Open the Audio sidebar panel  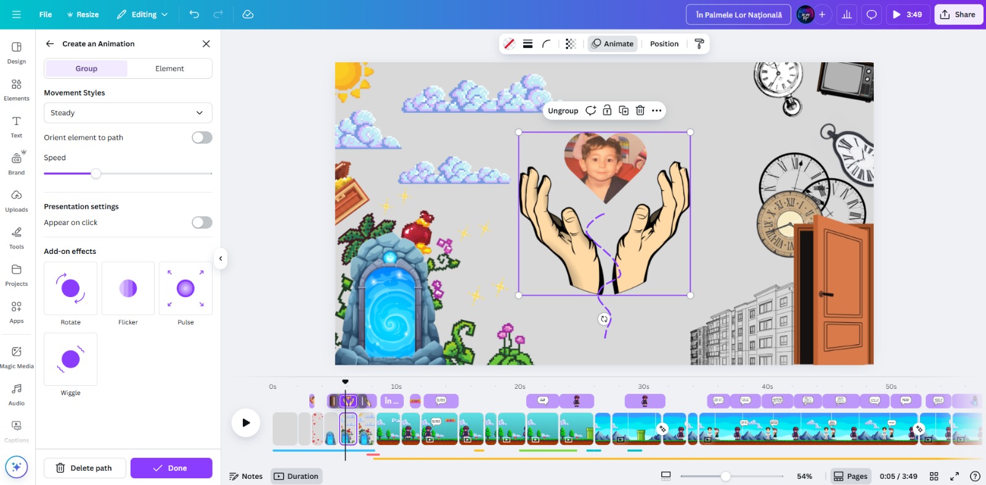coord(17,394)
